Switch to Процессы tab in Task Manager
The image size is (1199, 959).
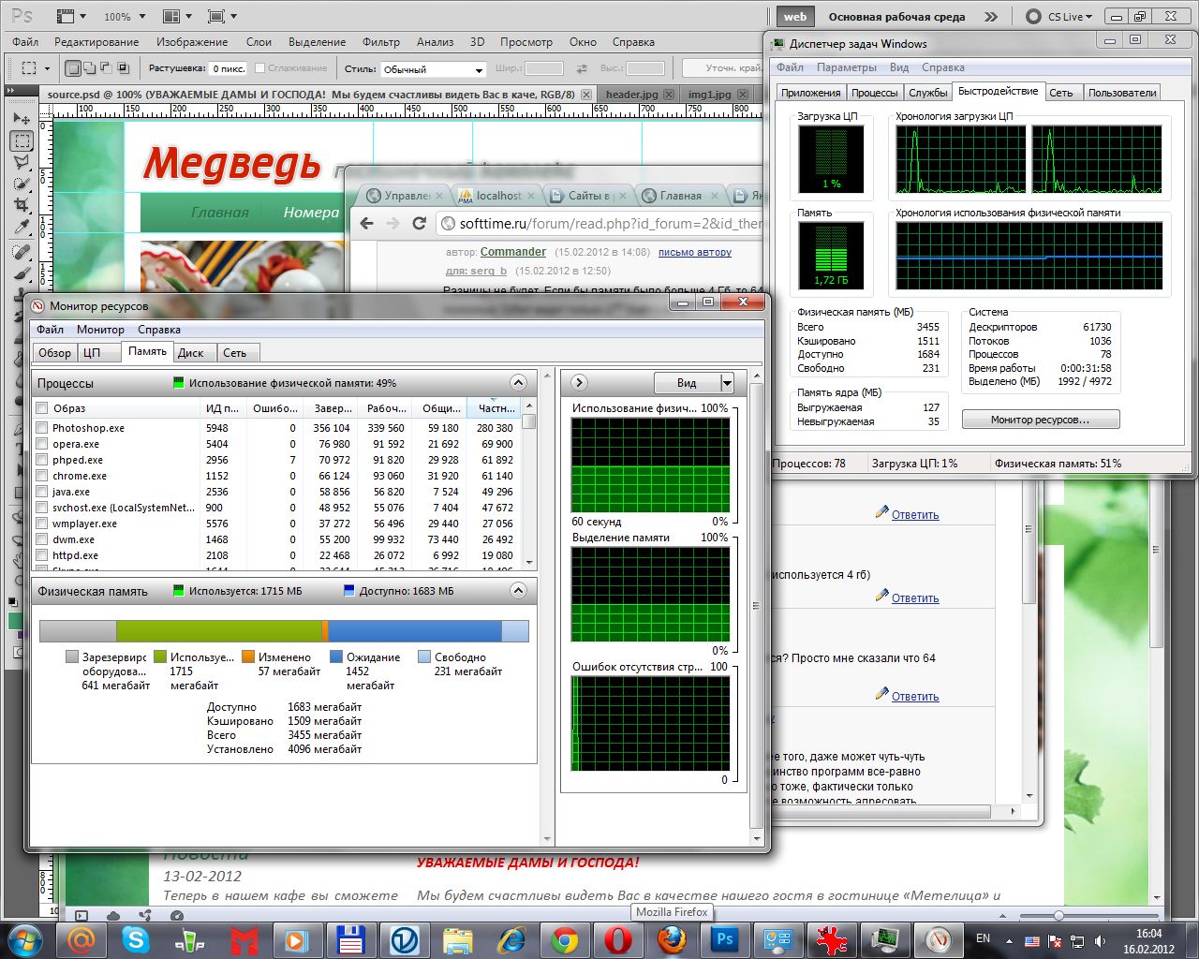[874, 93]
